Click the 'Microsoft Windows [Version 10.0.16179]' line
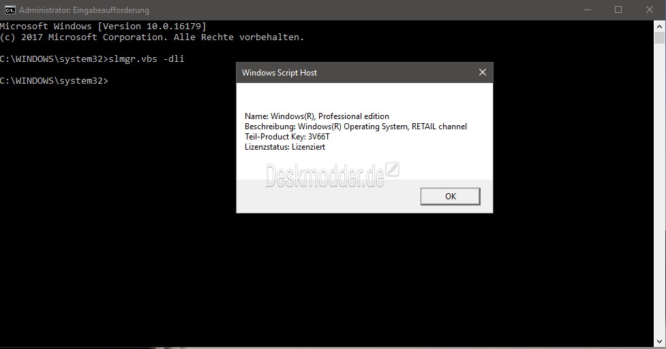666x349 pixels. [x=103, y=27]
